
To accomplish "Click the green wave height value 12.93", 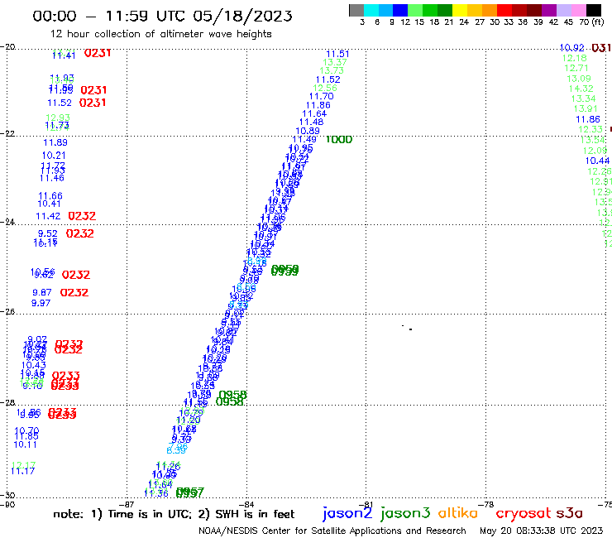I will [58, 118].
